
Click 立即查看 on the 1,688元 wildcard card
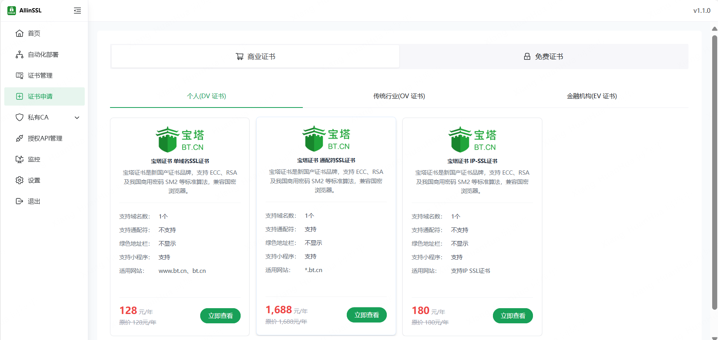[367, 315]
